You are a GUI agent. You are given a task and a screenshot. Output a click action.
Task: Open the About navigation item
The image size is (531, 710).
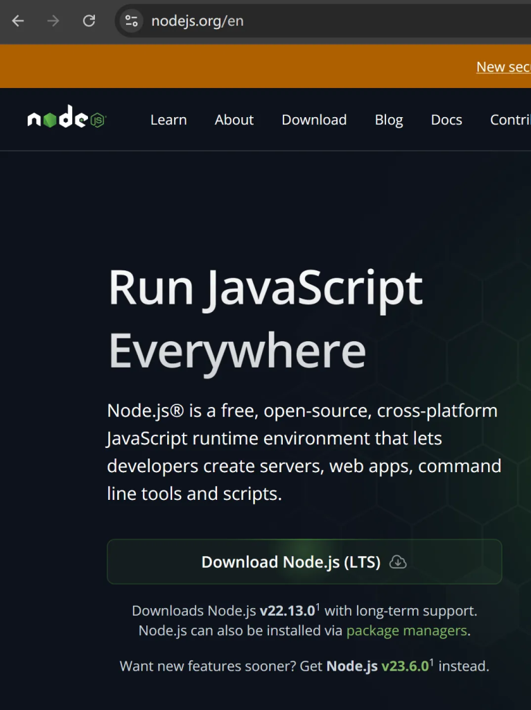click(x=234, y=120)
